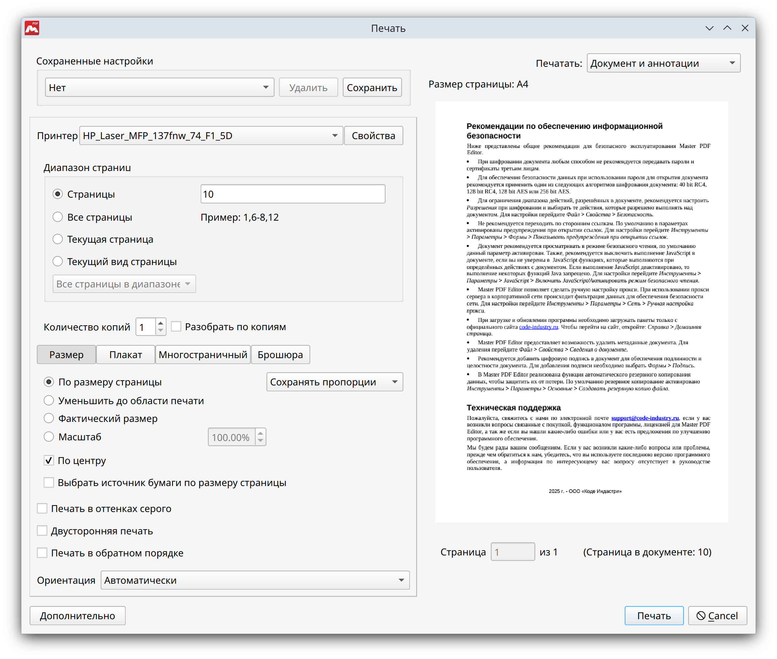This screenshot has height=659, width=777.
Task: Collapse the dialog with the chevron-down icon
Action: pos(709,28)
